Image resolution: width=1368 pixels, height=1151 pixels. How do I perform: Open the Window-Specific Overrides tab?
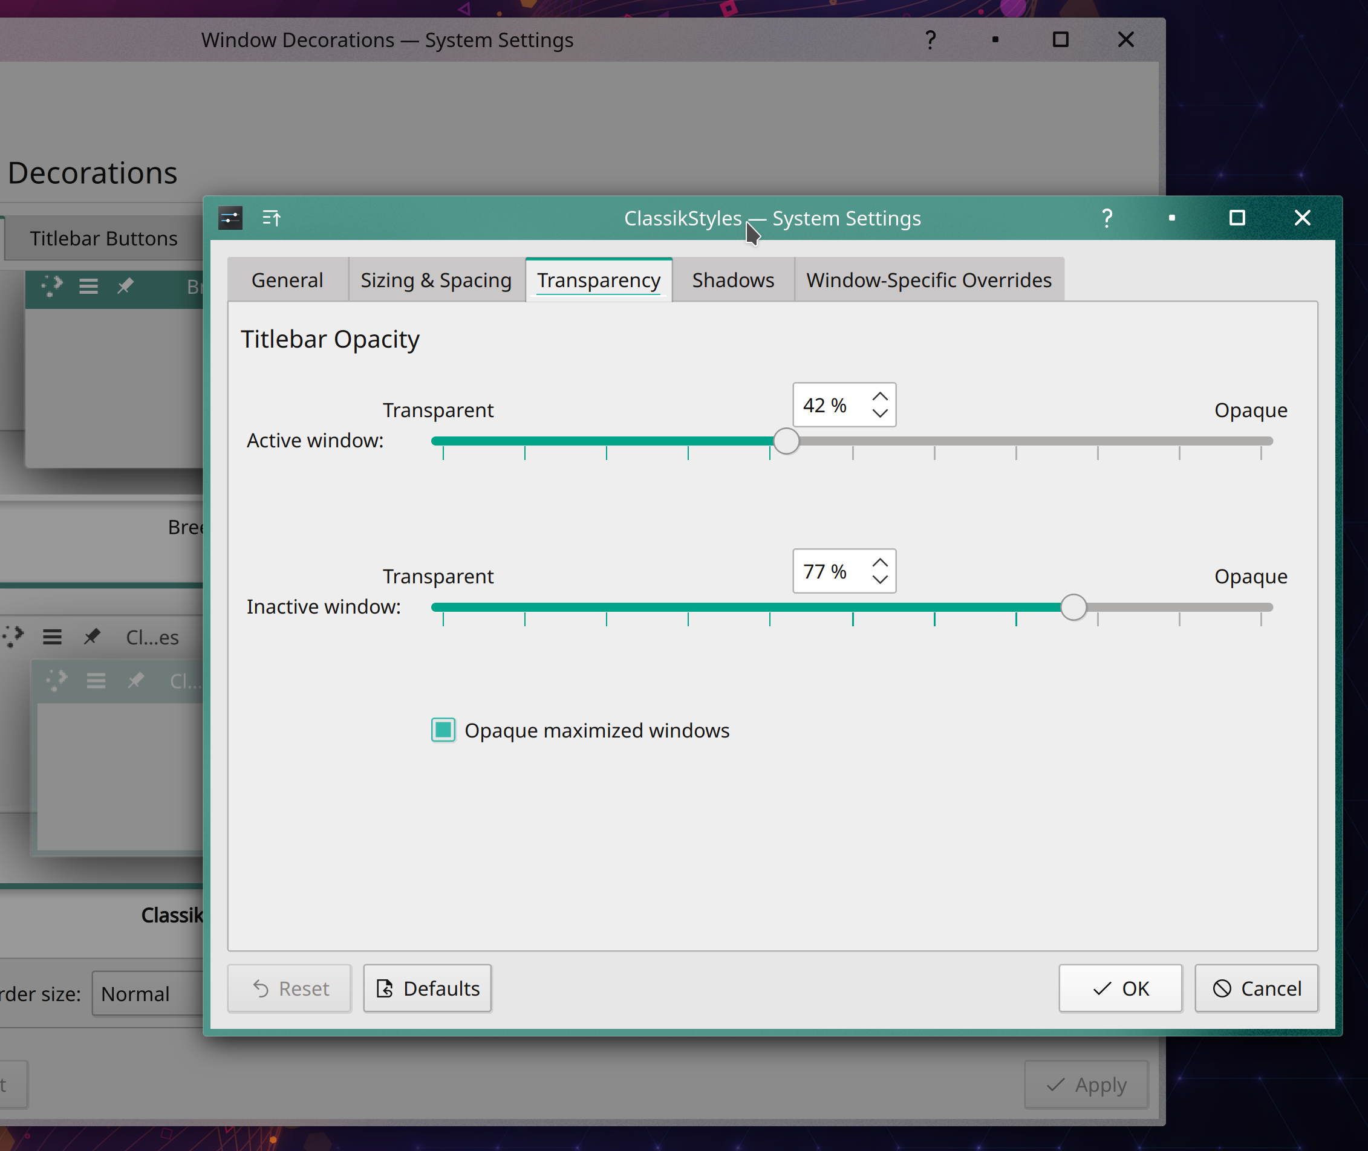[929, 280]
